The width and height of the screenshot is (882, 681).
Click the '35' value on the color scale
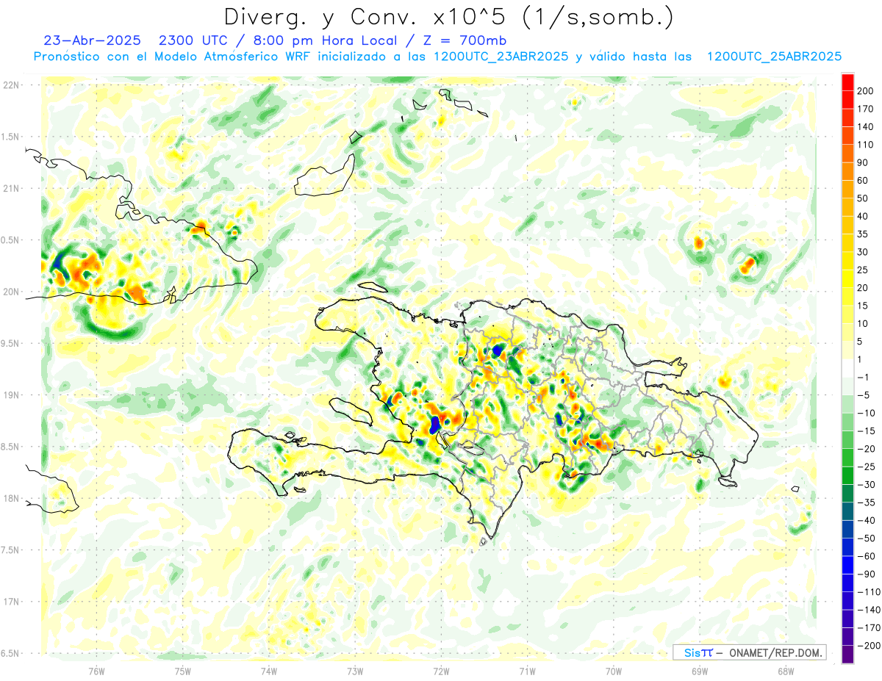pyautogui.click(x=863, y=234)
